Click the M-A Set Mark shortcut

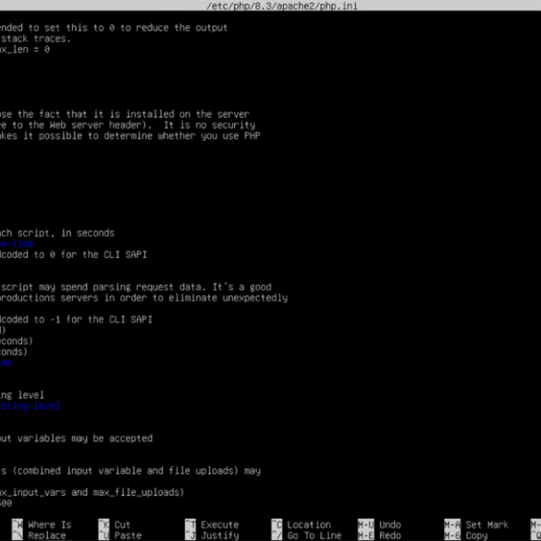coord(476,524)
